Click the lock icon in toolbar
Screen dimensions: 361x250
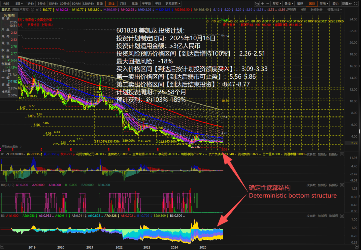257,3
